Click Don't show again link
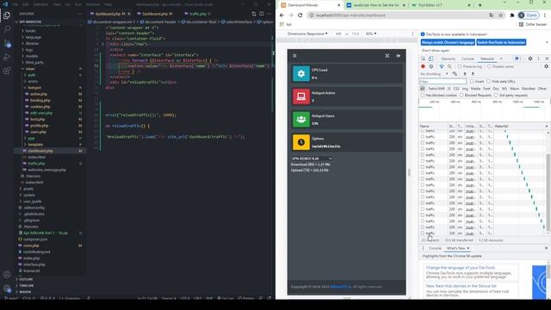 [x=436, y=50]
